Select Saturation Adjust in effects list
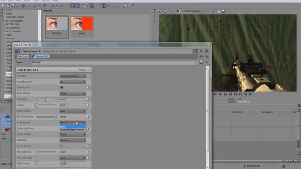The width and height of the screenshot is (301, 169). pyautogui.click(x=15, y=17)
